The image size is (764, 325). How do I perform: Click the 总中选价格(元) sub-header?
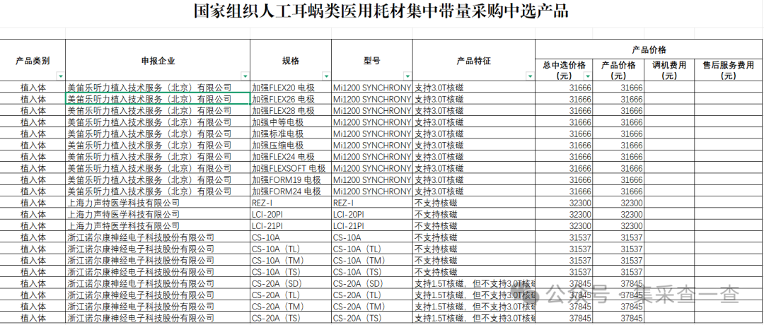tap(564, 70)
